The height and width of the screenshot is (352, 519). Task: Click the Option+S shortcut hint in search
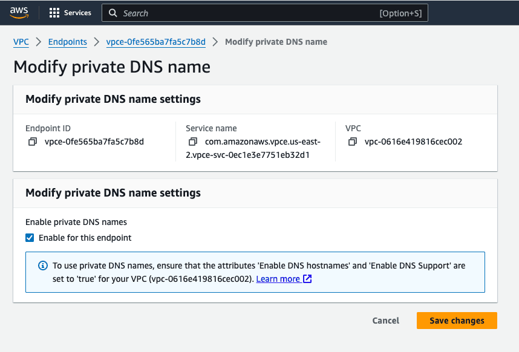coord(400,13)
